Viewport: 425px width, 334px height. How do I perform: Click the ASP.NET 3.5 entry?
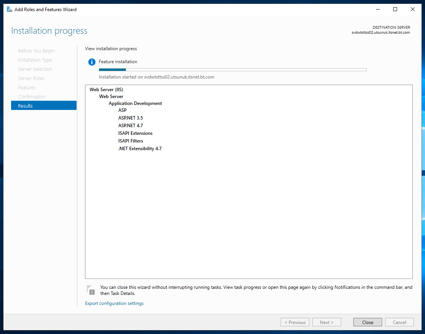(x=131, y=118)
